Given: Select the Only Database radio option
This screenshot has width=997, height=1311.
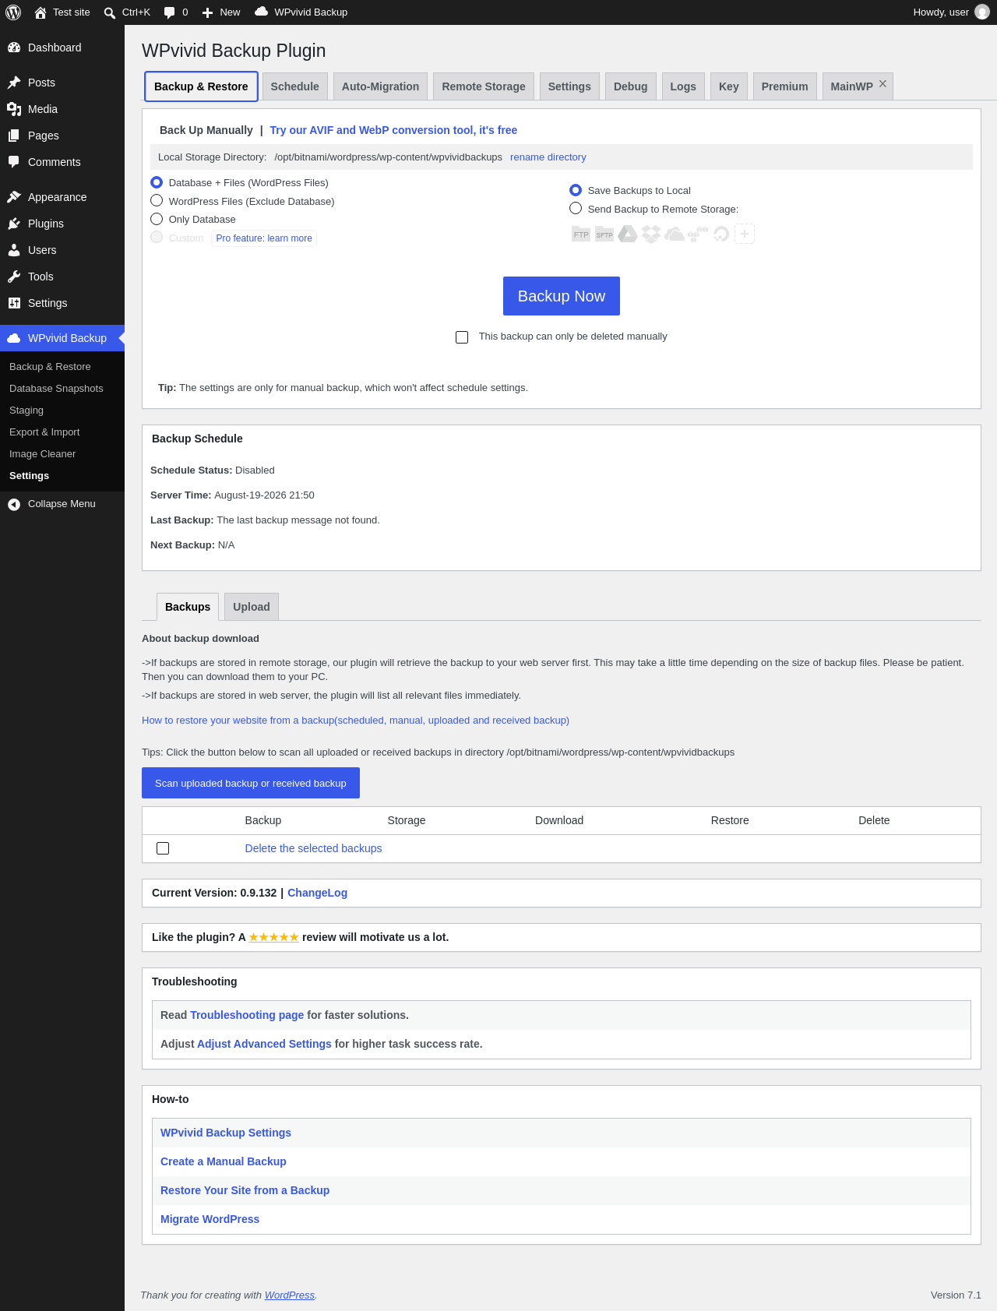Looking at the screenshot, I should click(x=157, y=220).
